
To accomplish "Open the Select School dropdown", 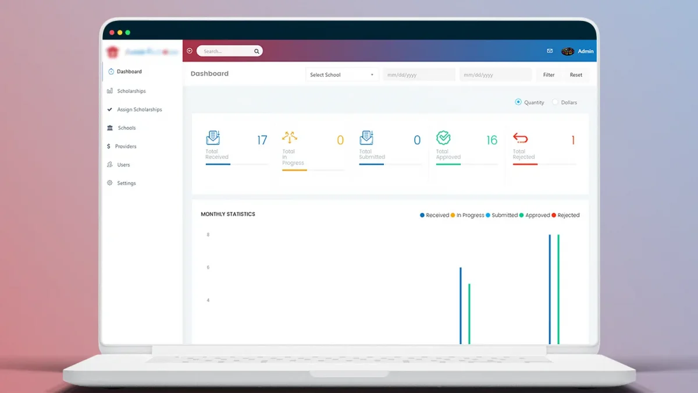I will [342, 75].
